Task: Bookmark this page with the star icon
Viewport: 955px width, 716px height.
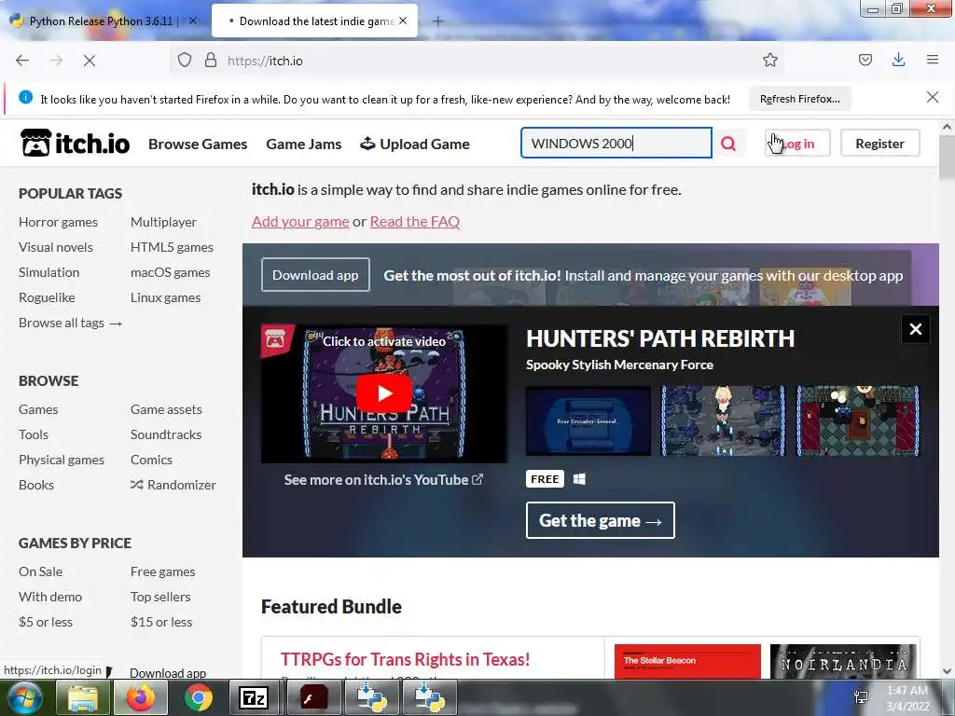Action: 769,60
